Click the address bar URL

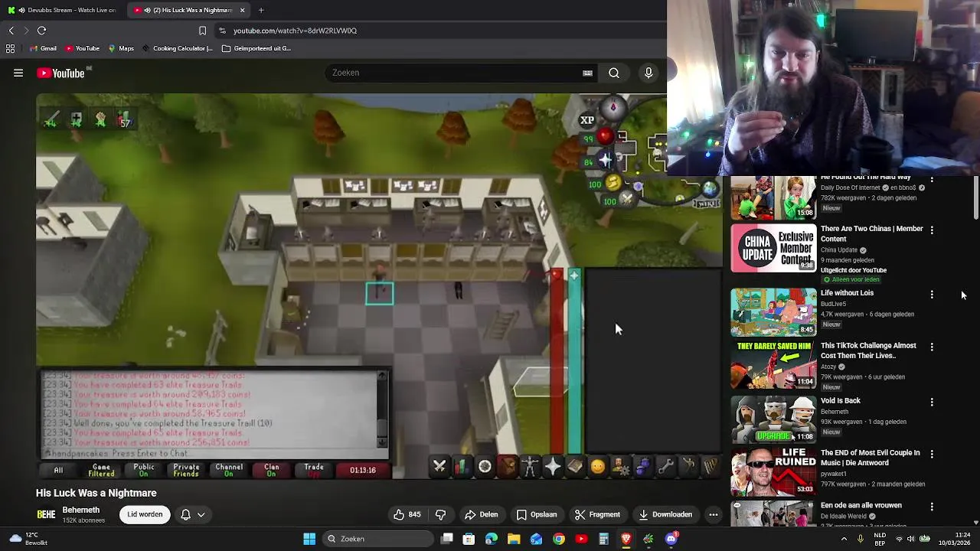[295, 31]
